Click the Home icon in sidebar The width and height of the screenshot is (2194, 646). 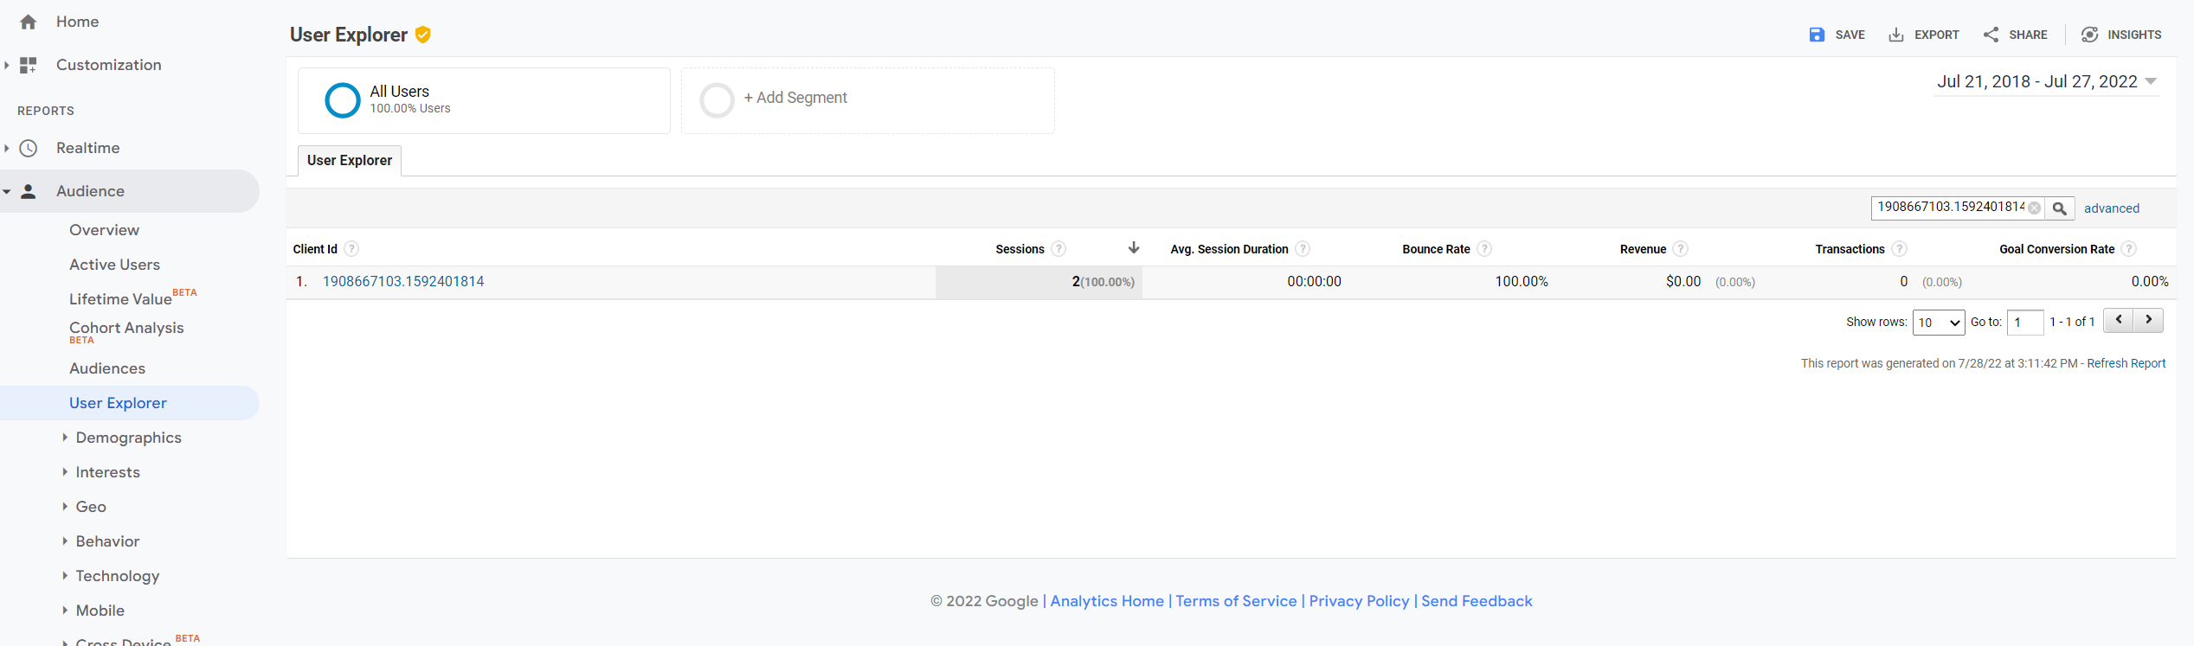(29, 22)
